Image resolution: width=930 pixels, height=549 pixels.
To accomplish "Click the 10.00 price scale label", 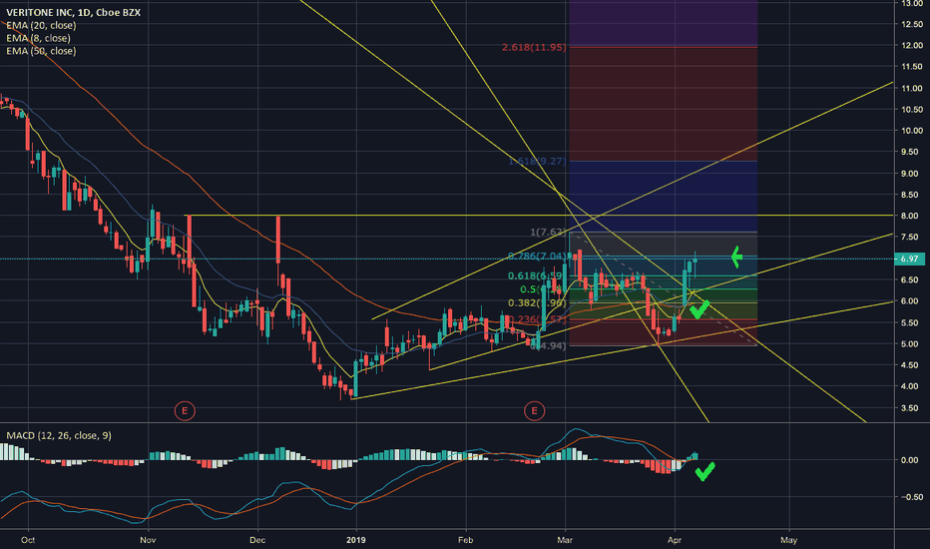I will point(912,131).
